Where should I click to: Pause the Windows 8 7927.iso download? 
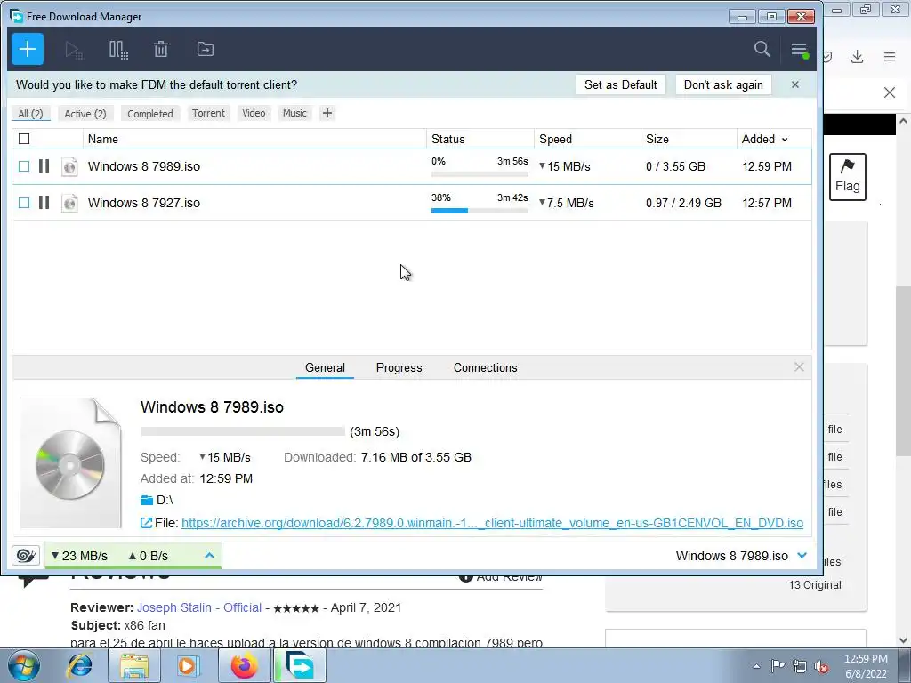click(x=44, y=202)
